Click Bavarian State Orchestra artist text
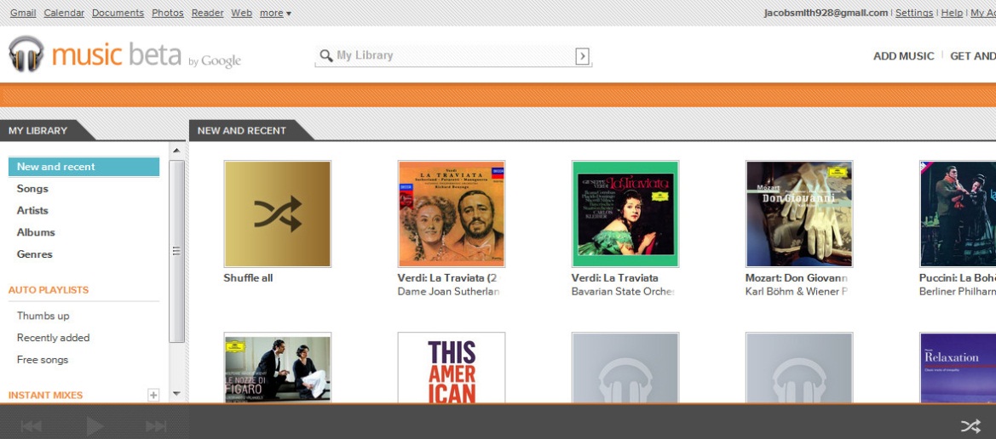Image resolution: width=996 pixels, height=439 pixels. [623, 292]
